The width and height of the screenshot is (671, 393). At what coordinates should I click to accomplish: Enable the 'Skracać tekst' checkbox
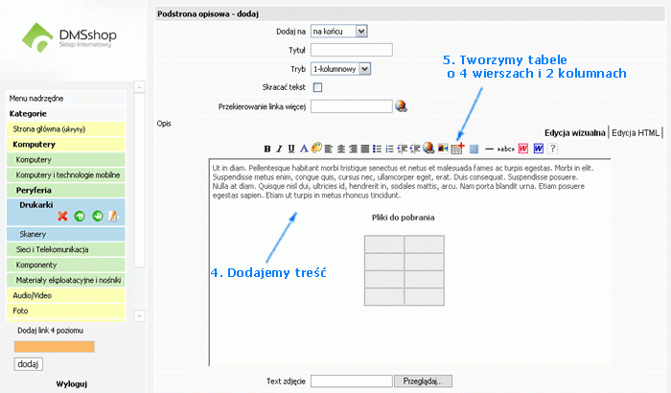pyautogui.click(x=317, y=87)
